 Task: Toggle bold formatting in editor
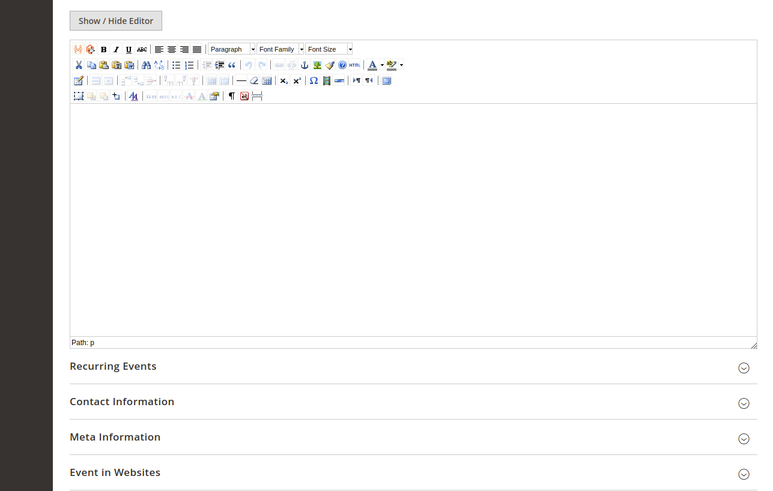[103, 49]
